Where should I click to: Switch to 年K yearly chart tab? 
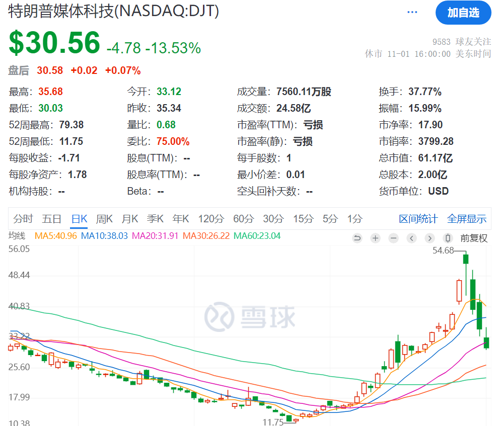pyautogui.click(x=180, y=219)
